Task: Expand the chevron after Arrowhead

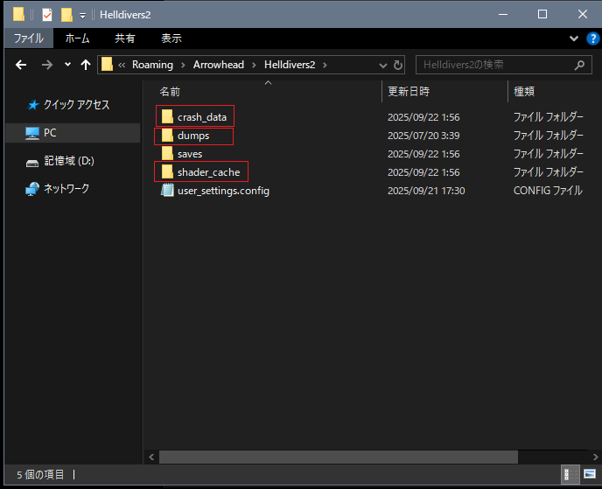Action: [x=254, y=65]
